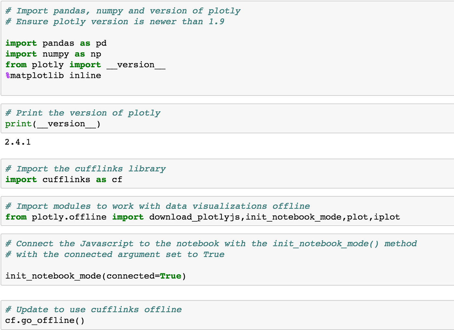Click the comment 'Import the cufflinks library'

pyautogui.click(x=86, y=169)
